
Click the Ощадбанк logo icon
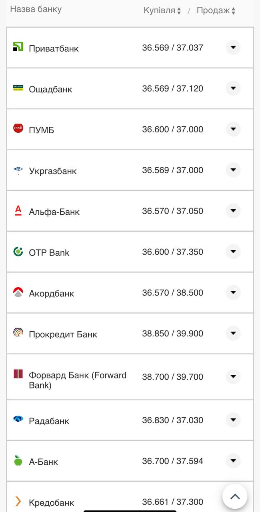(x=18, y=88)
